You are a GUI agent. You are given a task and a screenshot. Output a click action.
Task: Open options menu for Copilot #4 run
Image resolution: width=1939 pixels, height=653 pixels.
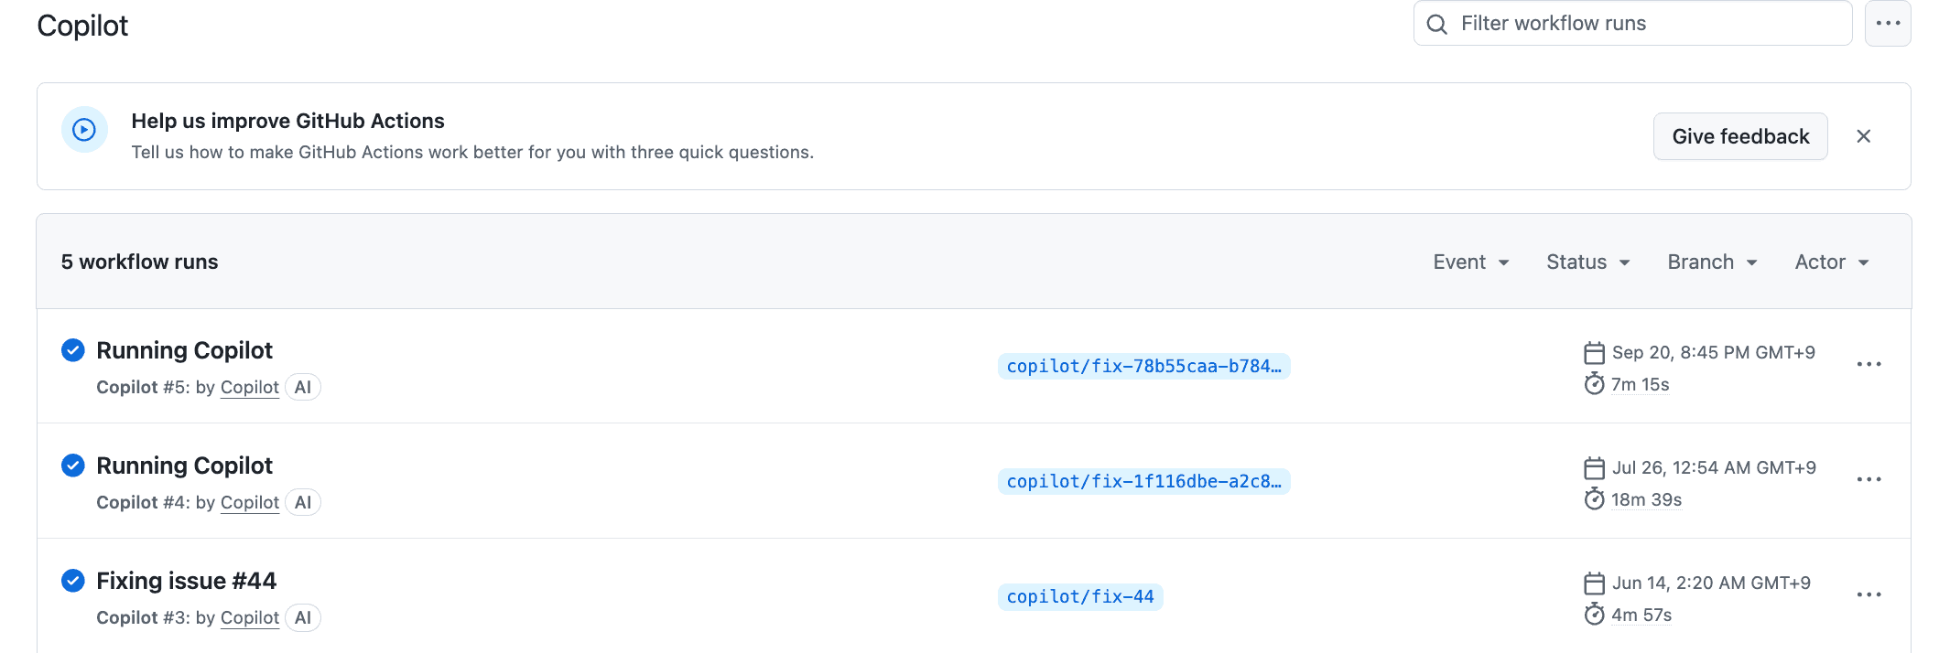(x=1869, y=479)
